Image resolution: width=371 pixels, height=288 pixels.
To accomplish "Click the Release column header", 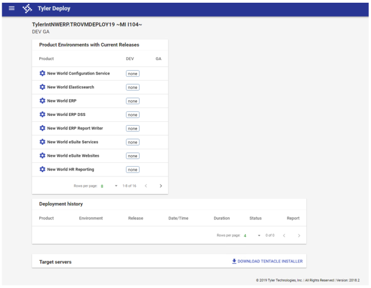I will [x=136, y=218].
